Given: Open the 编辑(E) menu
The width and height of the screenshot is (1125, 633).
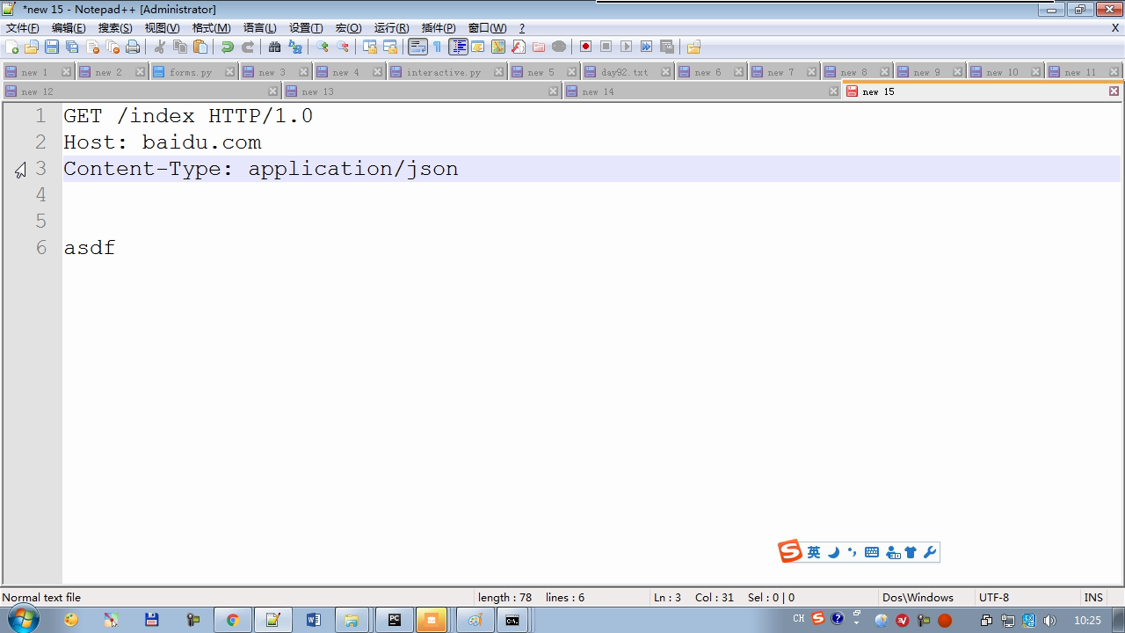Looking at the screenshot, I should (x=69, y=28).
